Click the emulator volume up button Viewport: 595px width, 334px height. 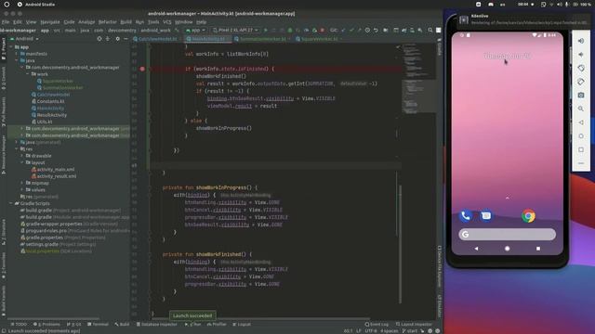[580, 41]
